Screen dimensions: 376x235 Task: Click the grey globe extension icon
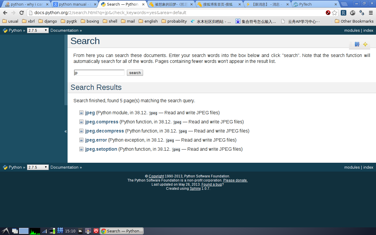(352, 13)
